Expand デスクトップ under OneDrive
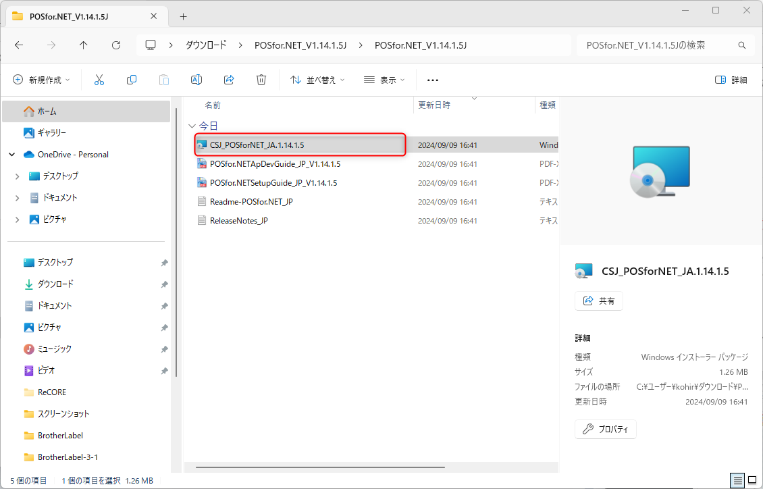763x489 pixels. coord(17,176)
